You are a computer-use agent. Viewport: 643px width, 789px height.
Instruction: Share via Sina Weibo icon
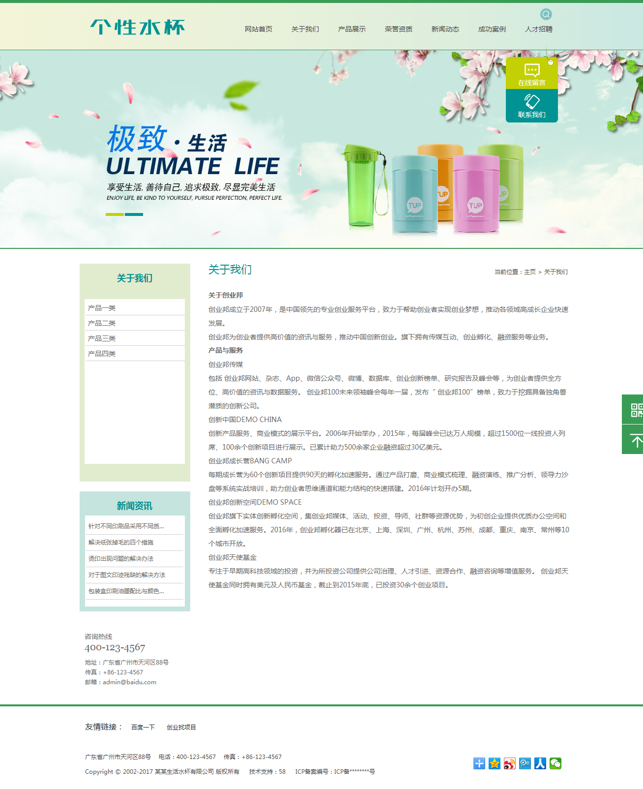(509, 763)
